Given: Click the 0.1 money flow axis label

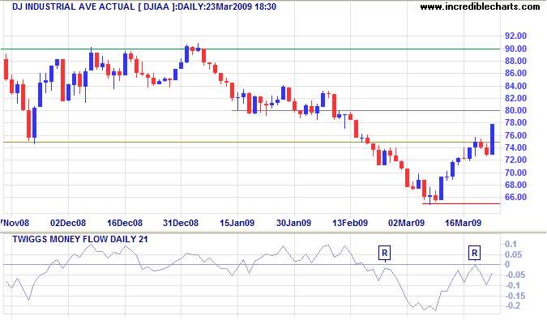Looking at the screenshot, I should 511,244.
